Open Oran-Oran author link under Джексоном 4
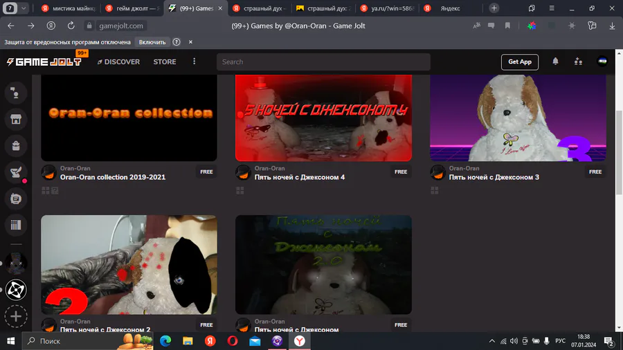 pyautogui.click(x=269, y=168)
